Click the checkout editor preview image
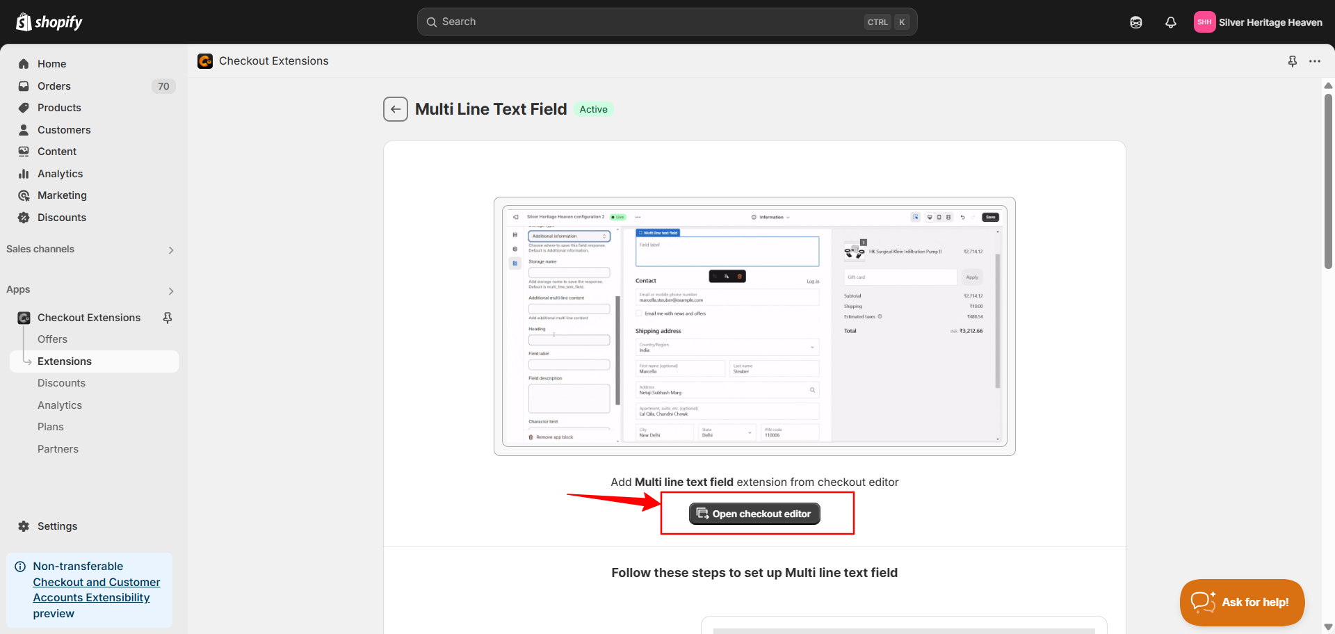1335x634 pixels. coord(754,326)
